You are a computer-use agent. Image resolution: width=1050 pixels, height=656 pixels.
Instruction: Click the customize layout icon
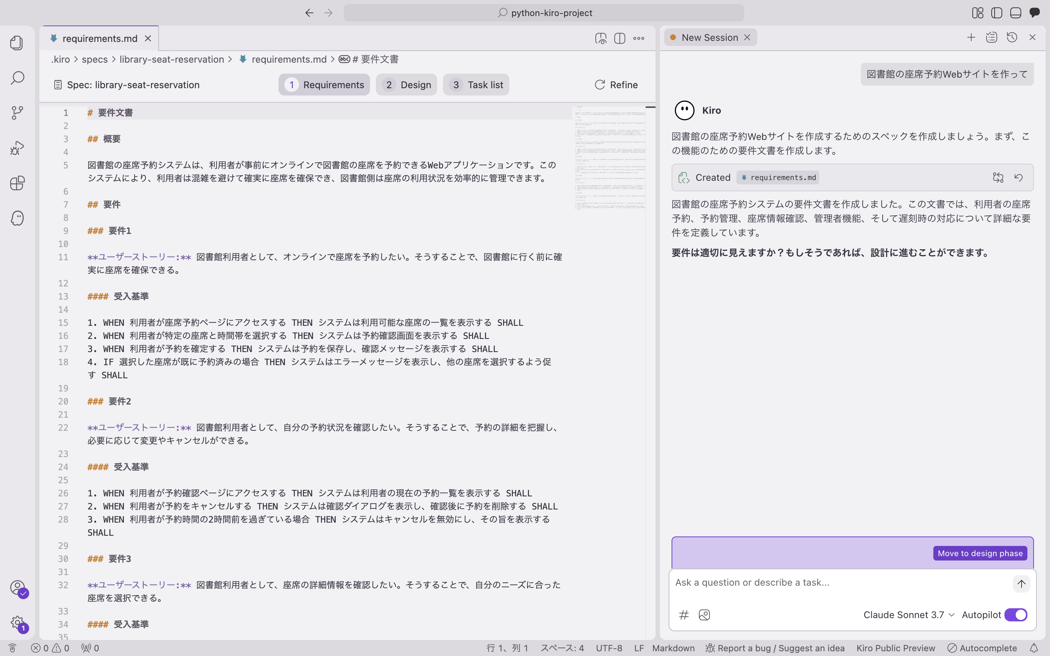pos(977,13)
